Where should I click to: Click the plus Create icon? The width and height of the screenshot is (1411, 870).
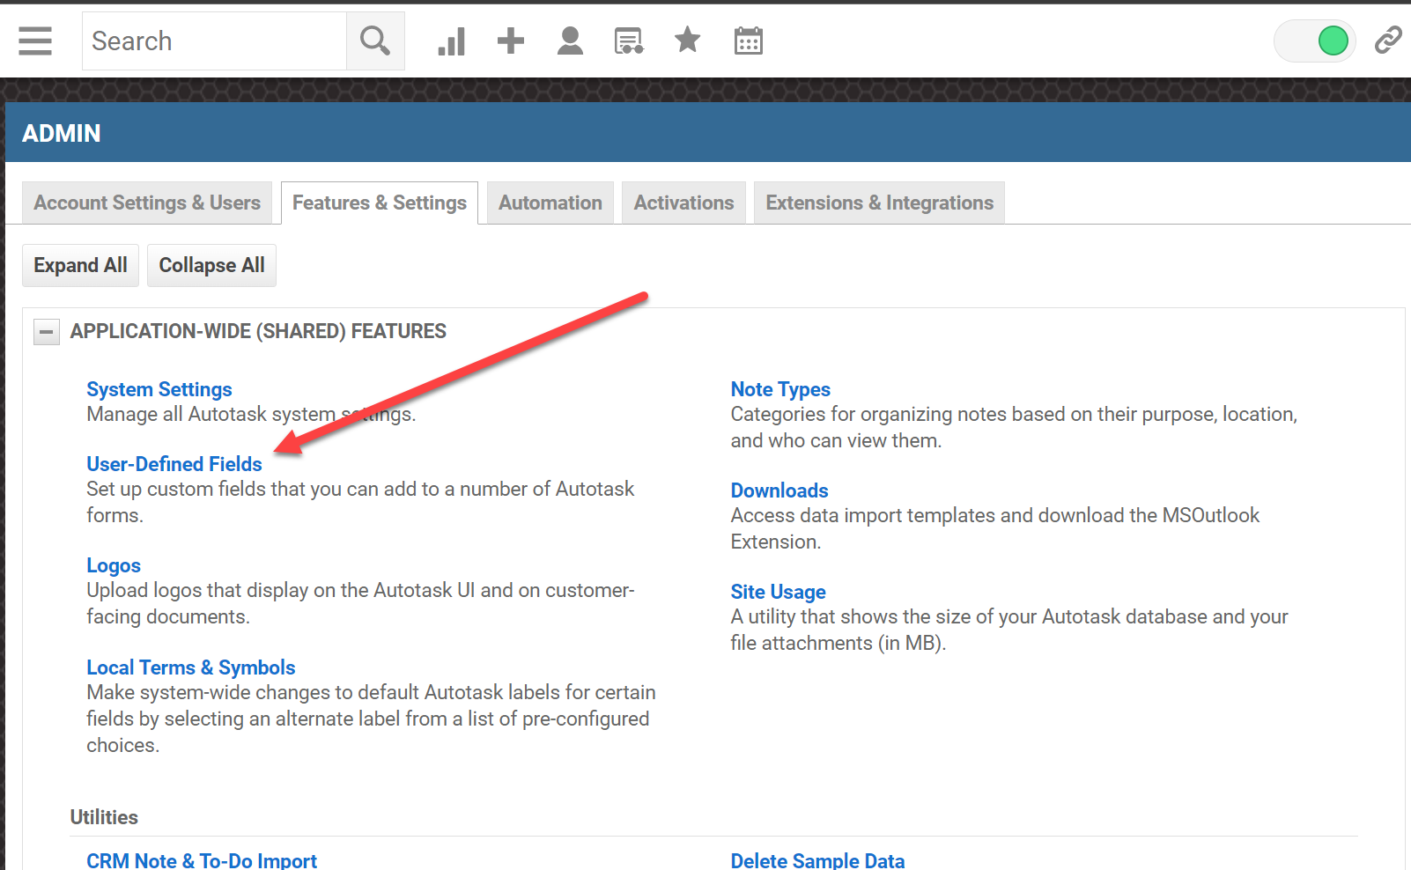[511, 41]
